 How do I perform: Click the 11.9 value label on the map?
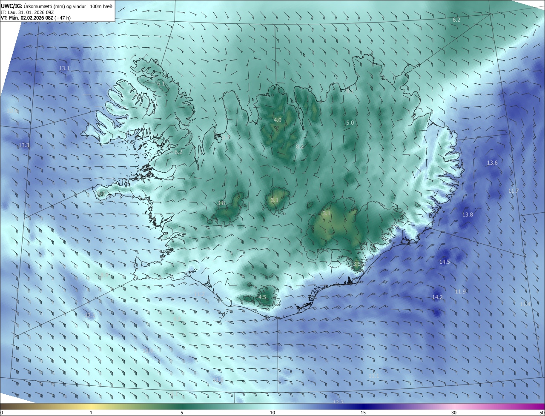[x=460, y=292]
